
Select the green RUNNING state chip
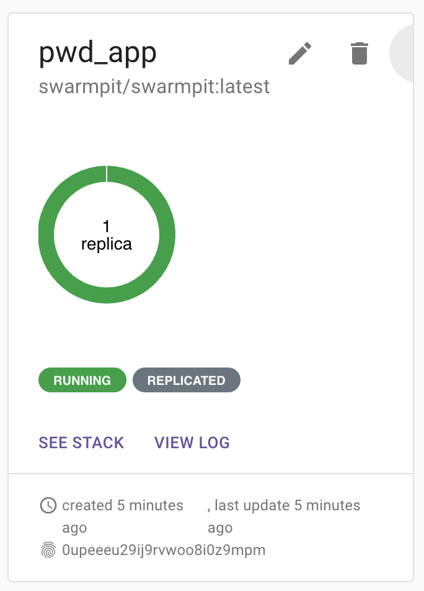point(82,379)
